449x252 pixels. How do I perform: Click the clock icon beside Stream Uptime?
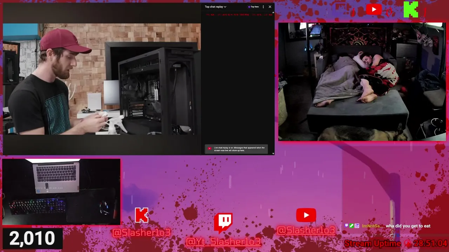click(408, 243)
